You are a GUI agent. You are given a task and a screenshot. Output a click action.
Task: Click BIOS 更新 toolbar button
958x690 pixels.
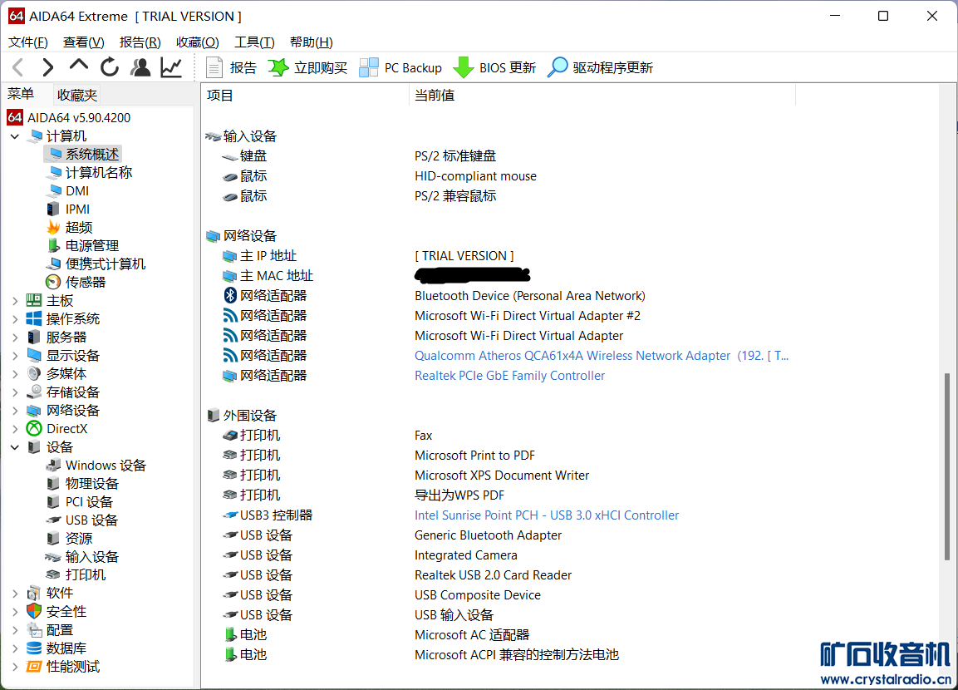[494, 67]
